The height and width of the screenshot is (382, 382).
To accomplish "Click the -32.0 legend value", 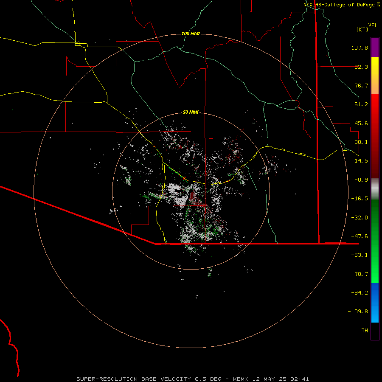I will [360, 218].
